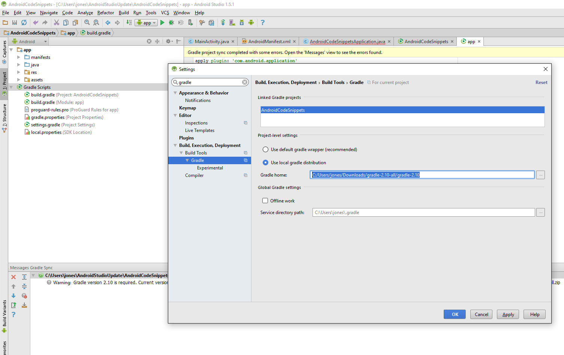This screenshot has width=564, height=355.
Task: Collapse the Build Tools settings node
Action: pyautogui.click(x=181, y=153)
